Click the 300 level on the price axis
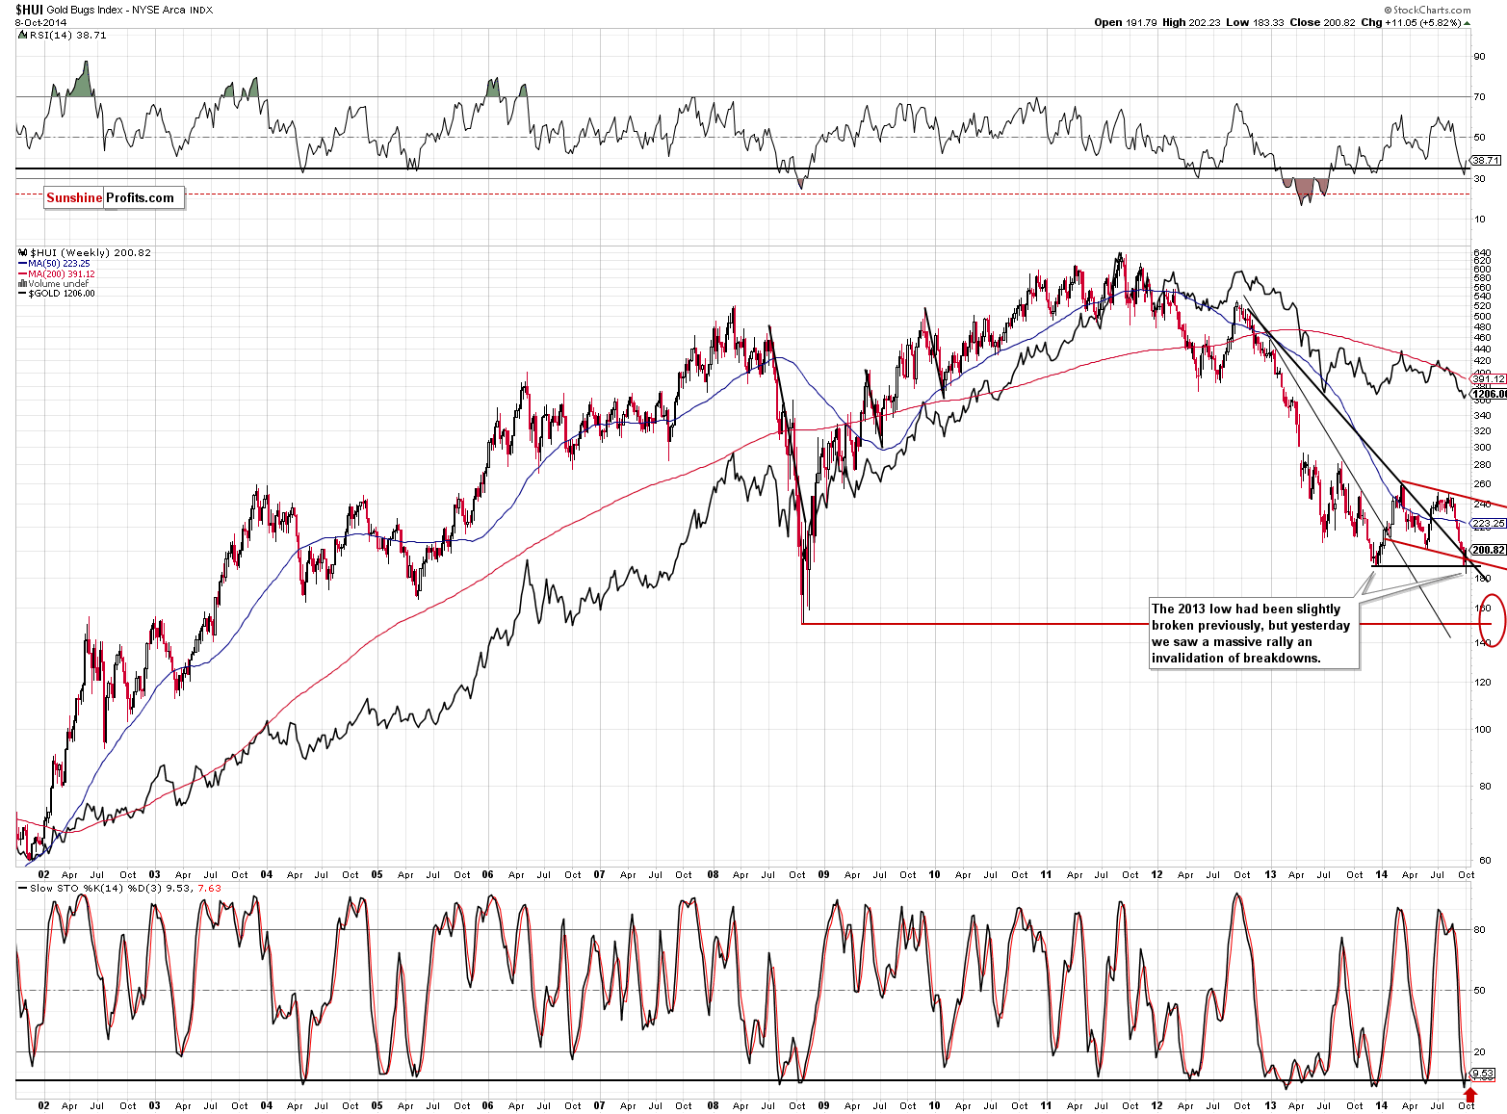Image resolution: width=1507 pixels, height=1114 pixels. pos(1482,448)
